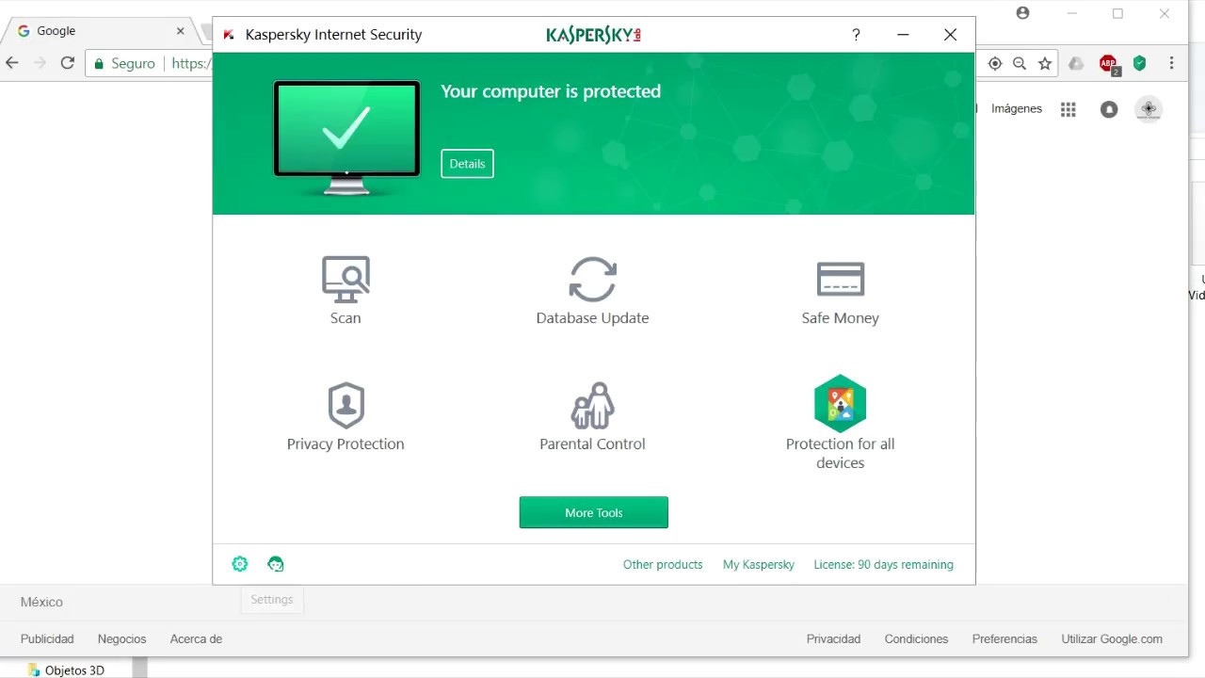This screenshot has width=1205, height=678.
Task: Open Safe Money credit card icon
Action: tap(840, 279)
